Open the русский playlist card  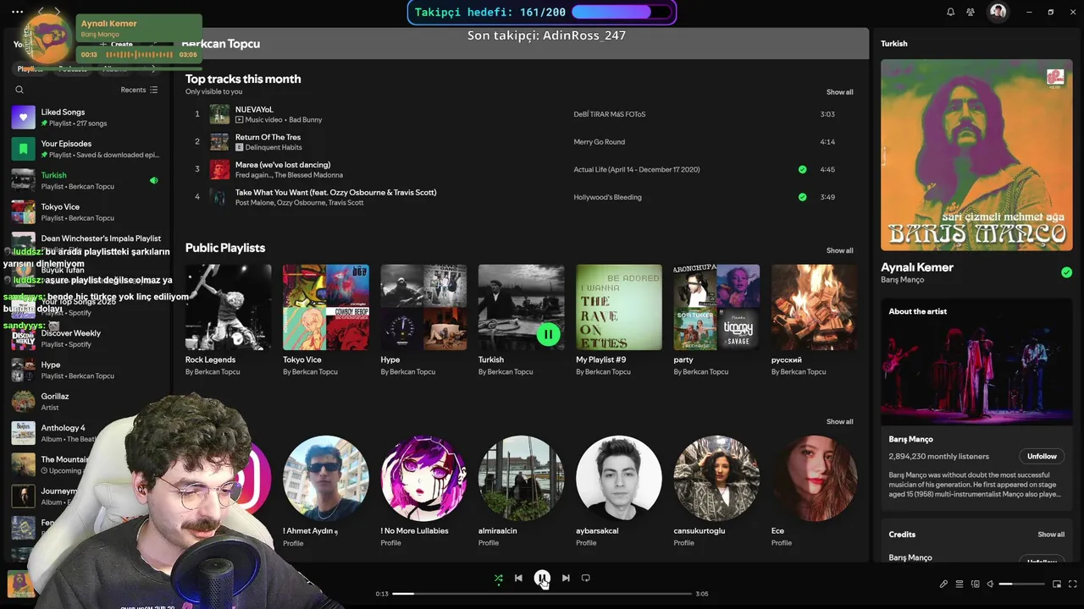pyautogui.click(x=815, y=321)
